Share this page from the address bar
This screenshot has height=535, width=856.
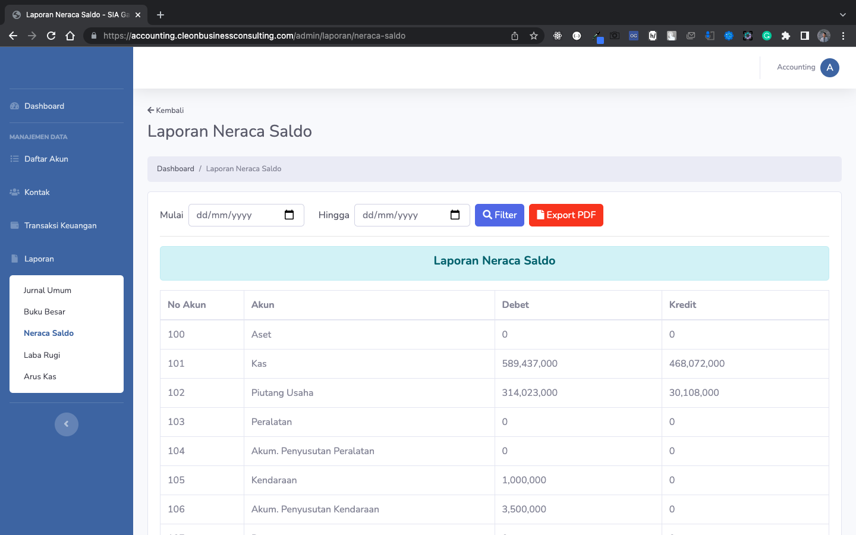click(515, 36)
